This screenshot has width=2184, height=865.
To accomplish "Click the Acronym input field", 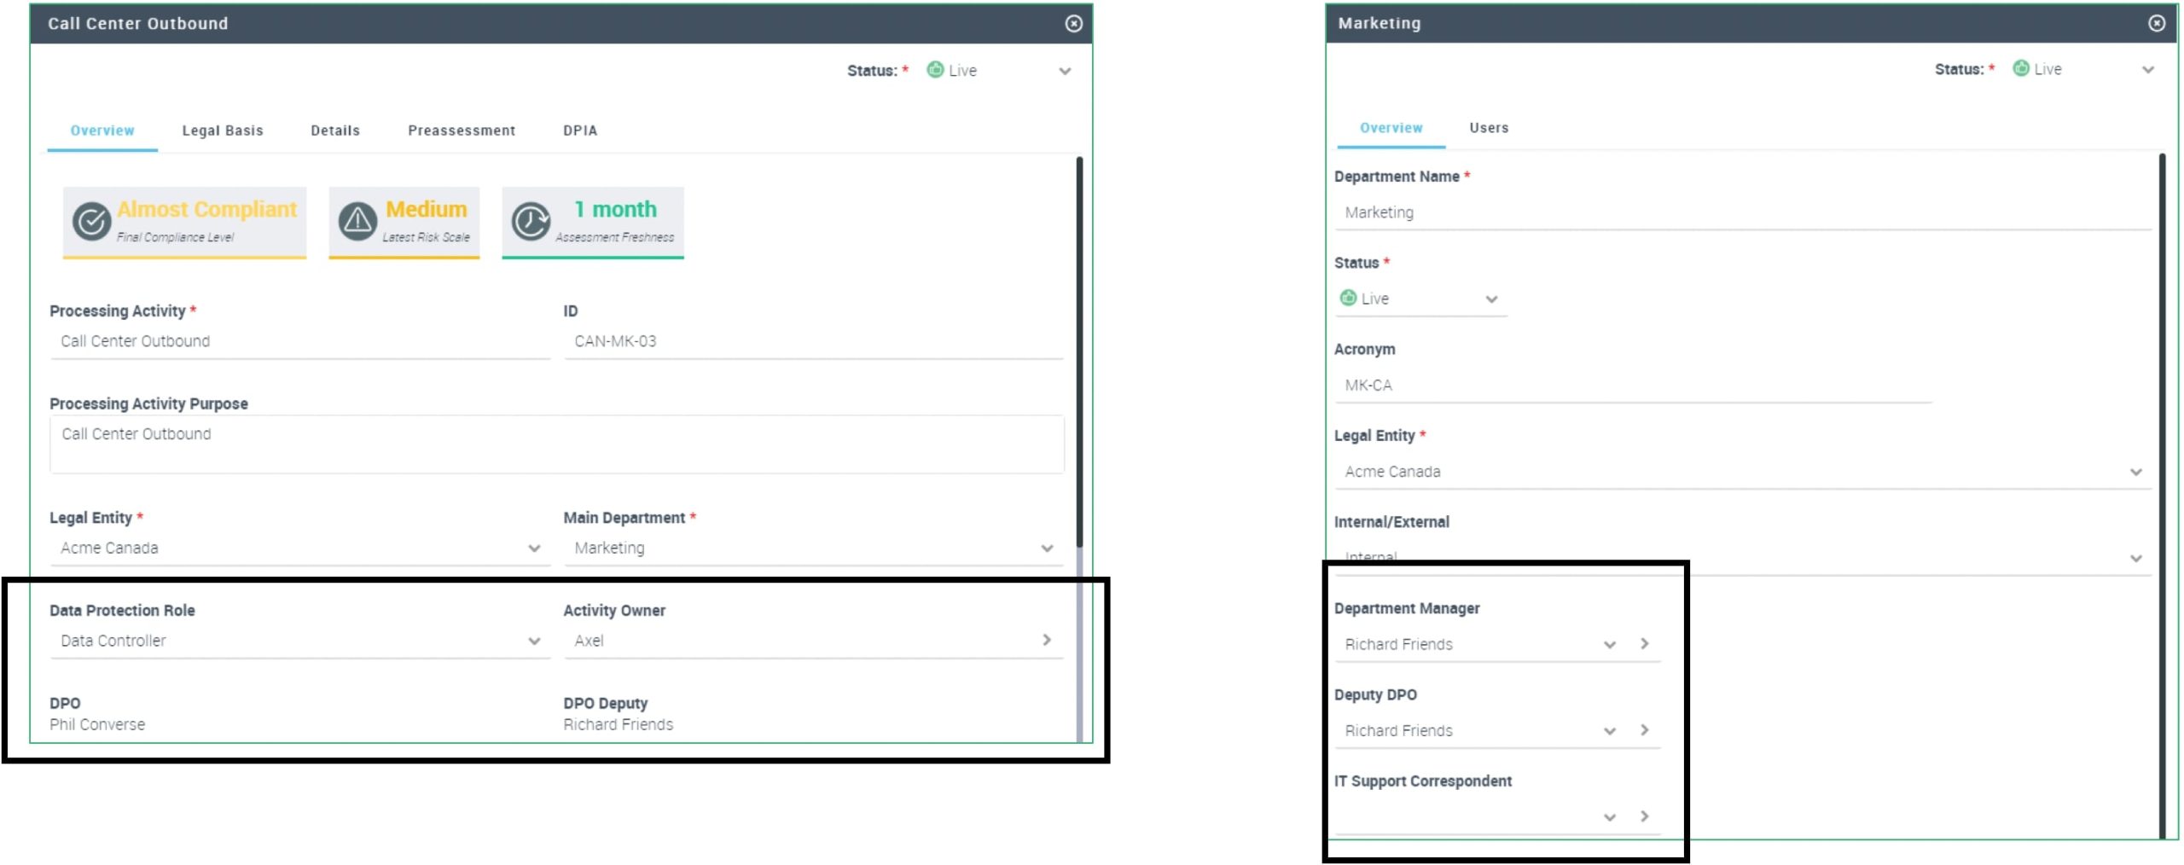I will point(1632,386).
